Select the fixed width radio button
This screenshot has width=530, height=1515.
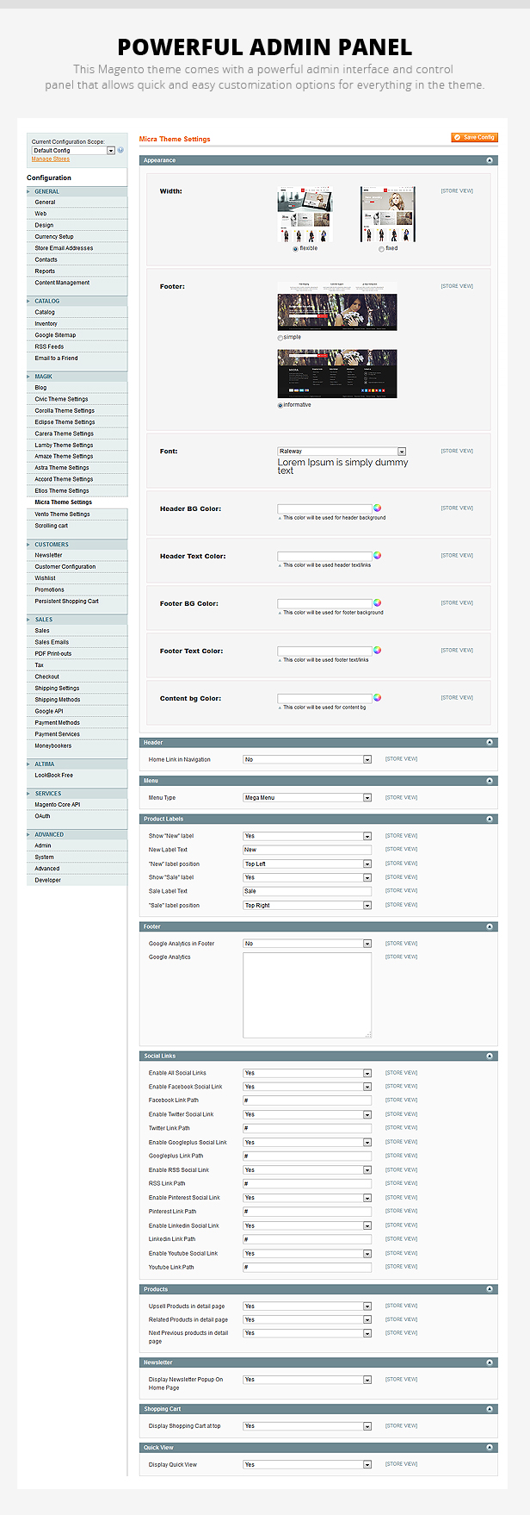click(382, 248)
